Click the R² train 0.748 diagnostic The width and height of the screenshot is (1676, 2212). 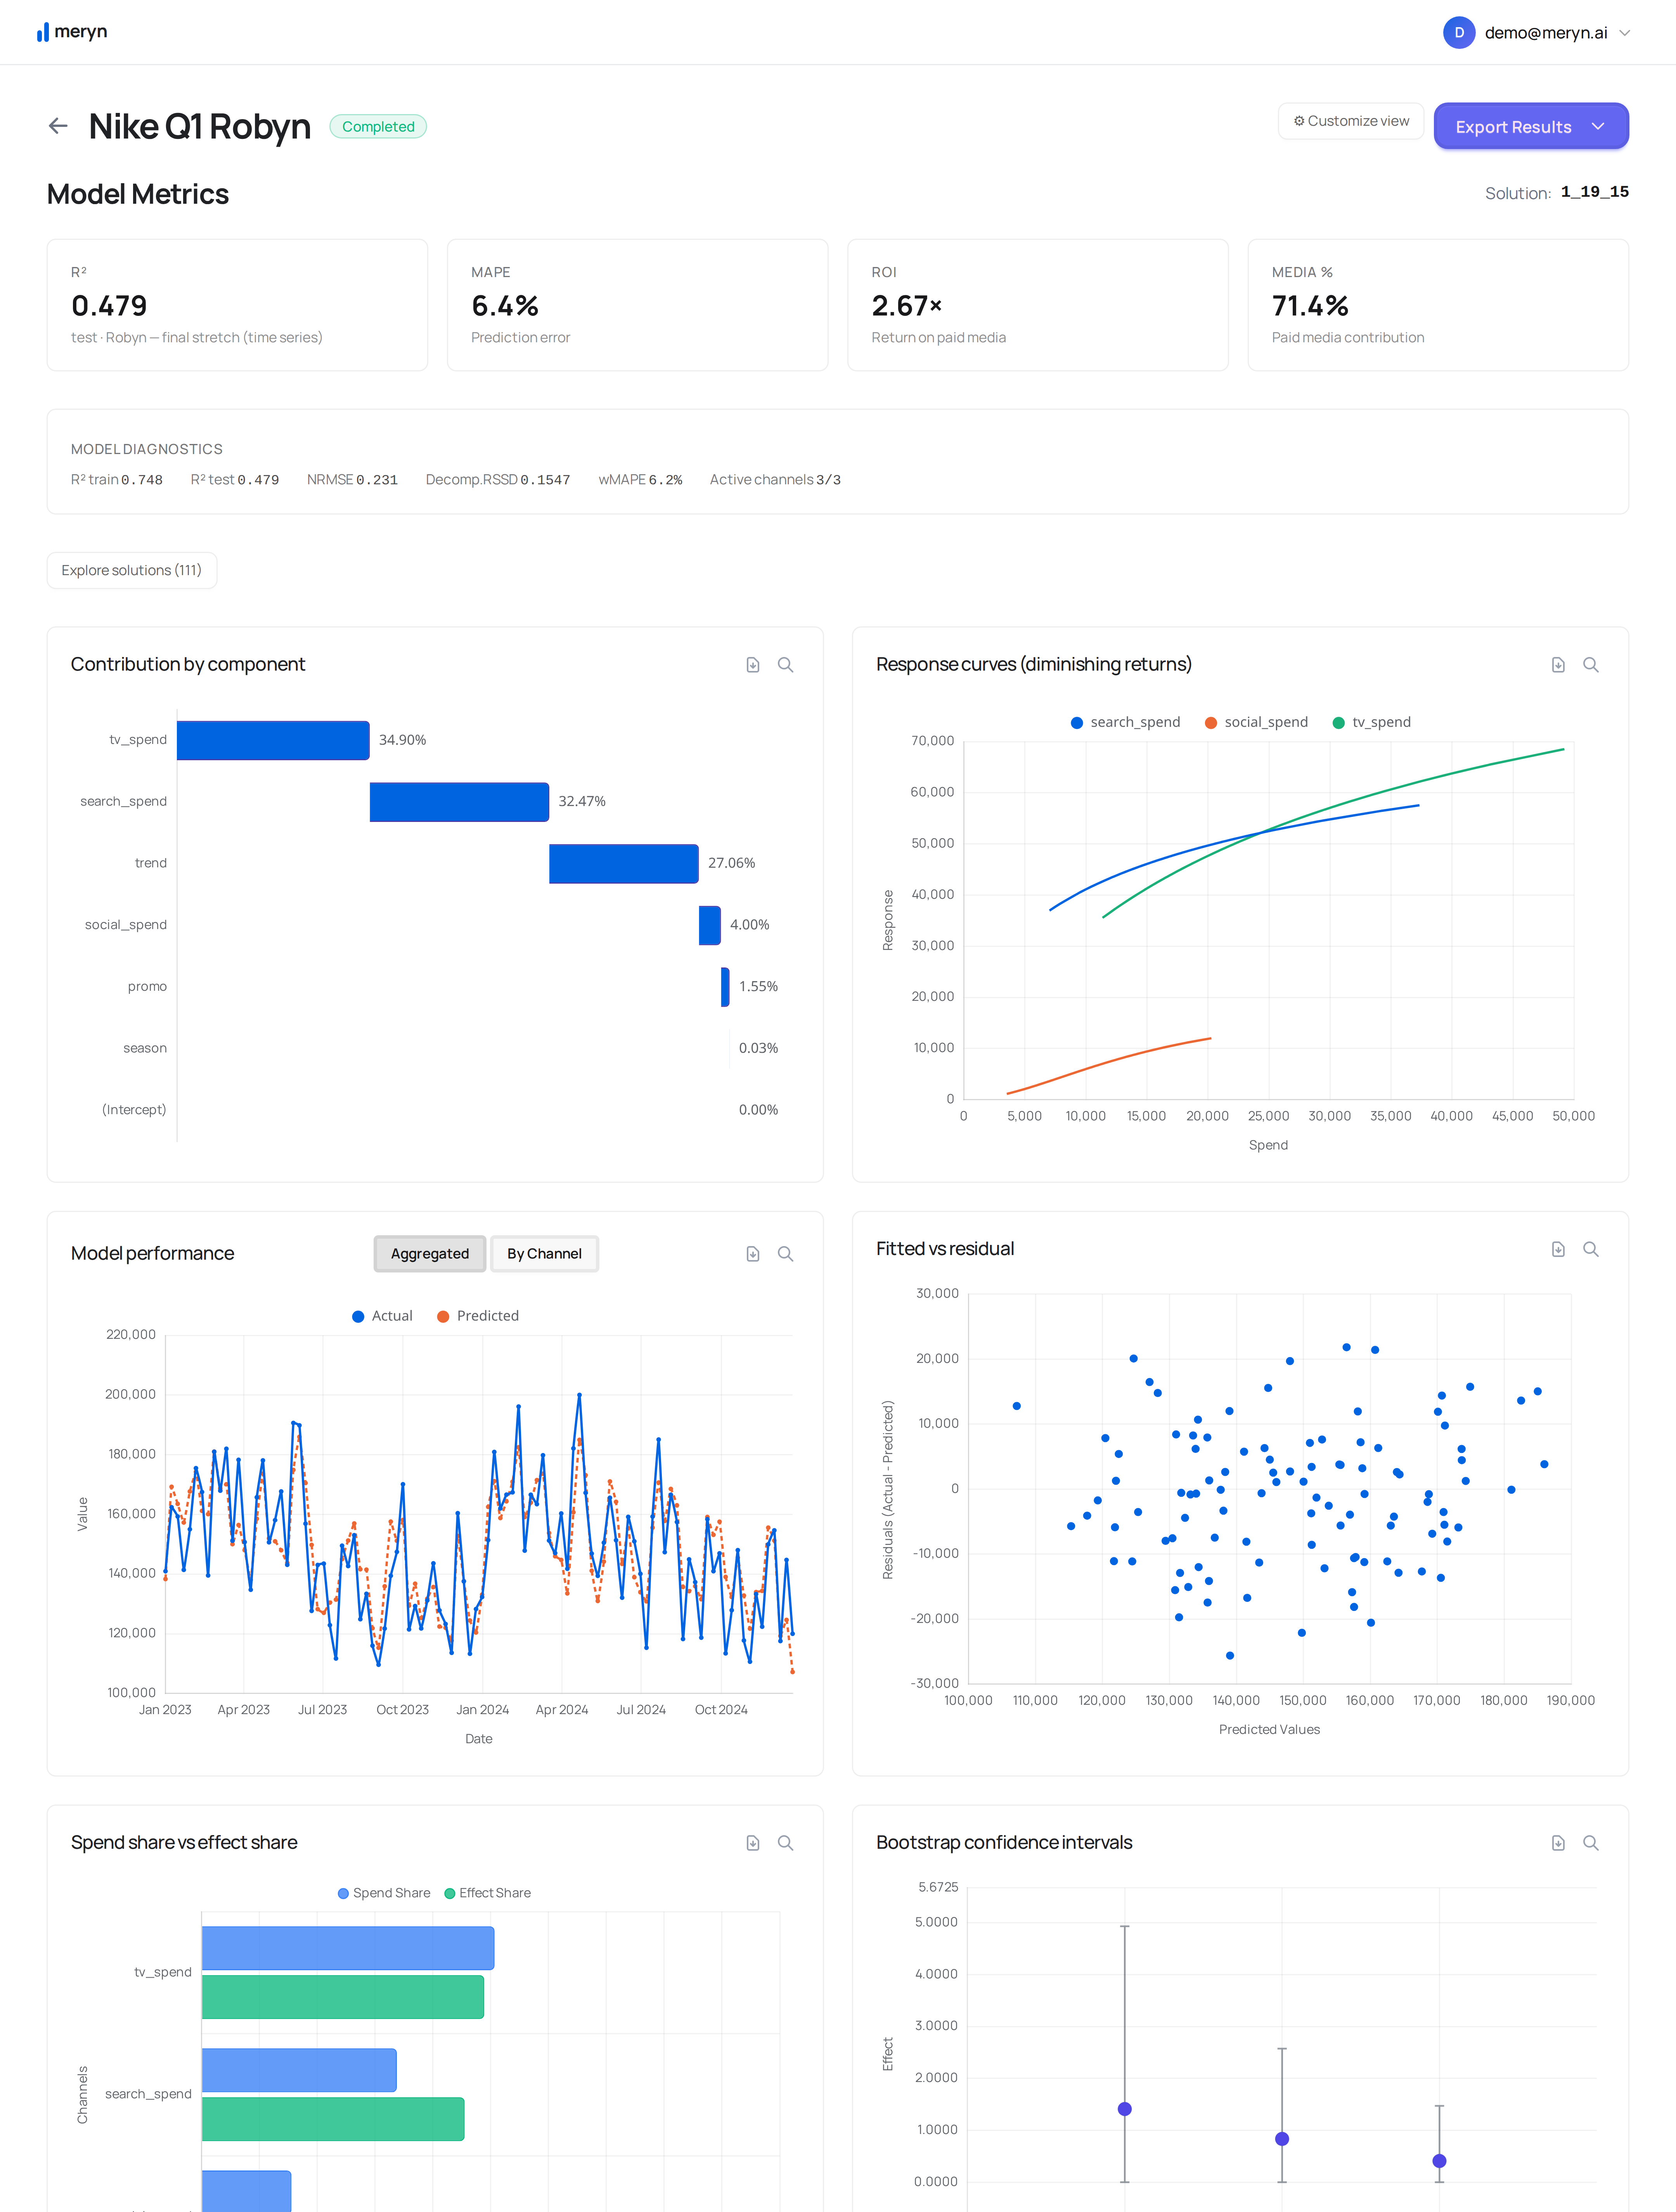[x=117, y=480]
